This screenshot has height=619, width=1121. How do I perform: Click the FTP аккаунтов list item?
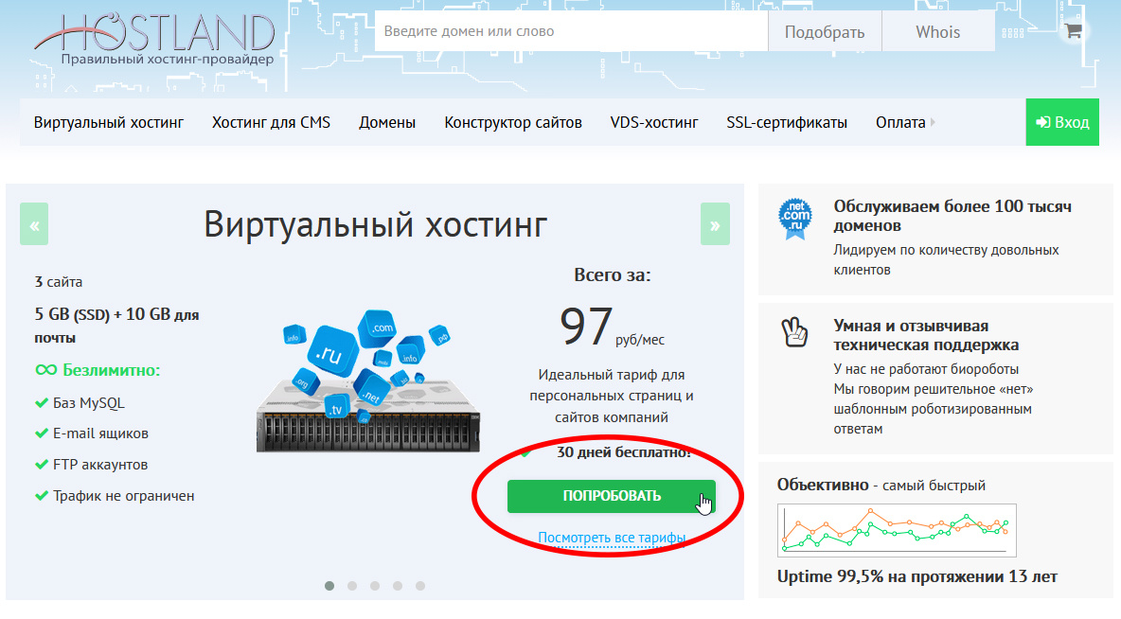click(100, 465)
